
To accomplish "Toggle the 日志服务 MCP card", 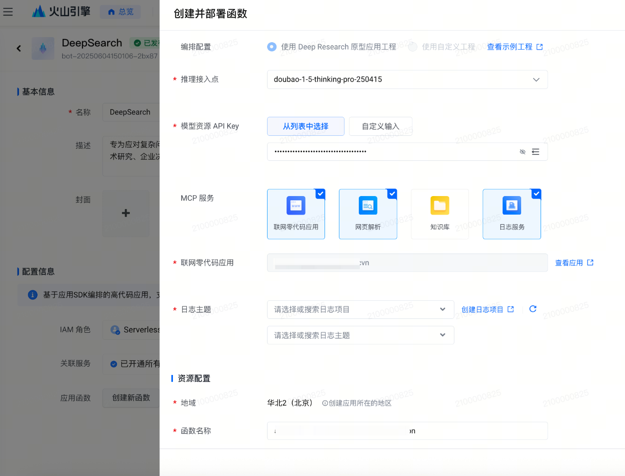I will [x=512, y=214].
